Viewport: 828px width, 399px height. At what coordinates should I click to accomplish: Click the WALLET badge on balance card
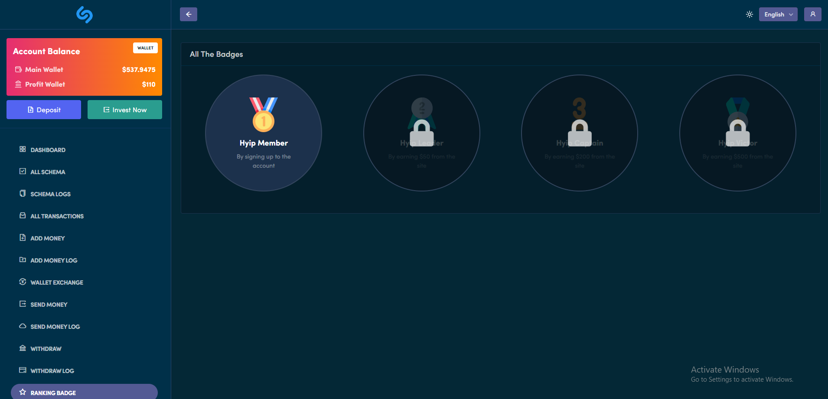click(145, 48)
